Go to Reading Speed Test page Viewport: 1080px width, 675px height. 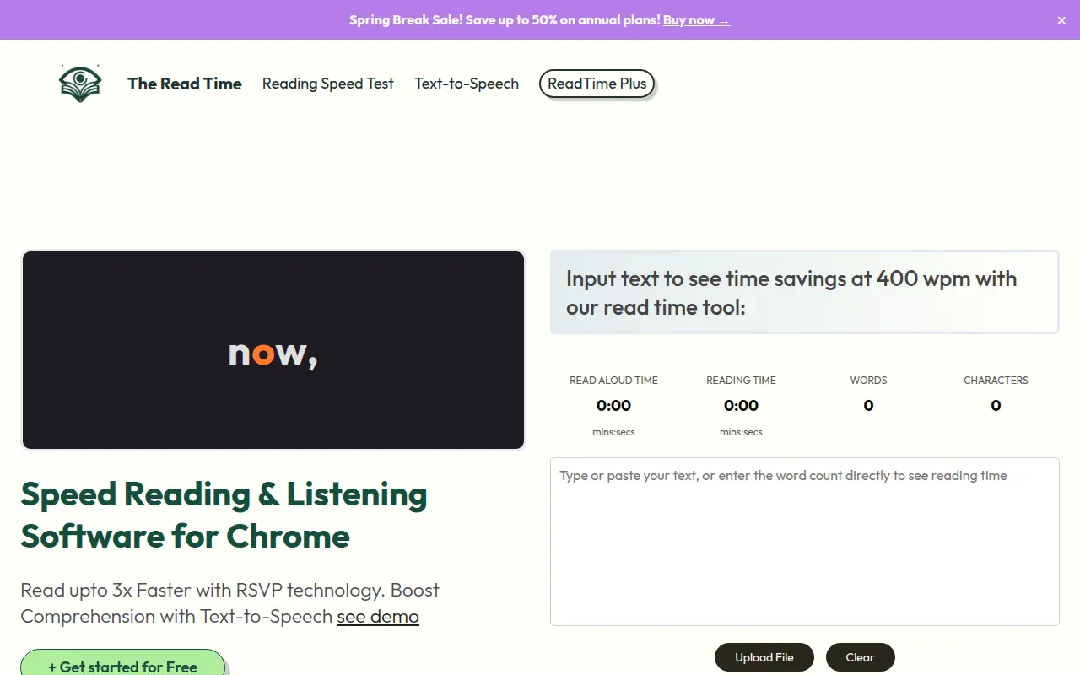[x=328, y=84]
